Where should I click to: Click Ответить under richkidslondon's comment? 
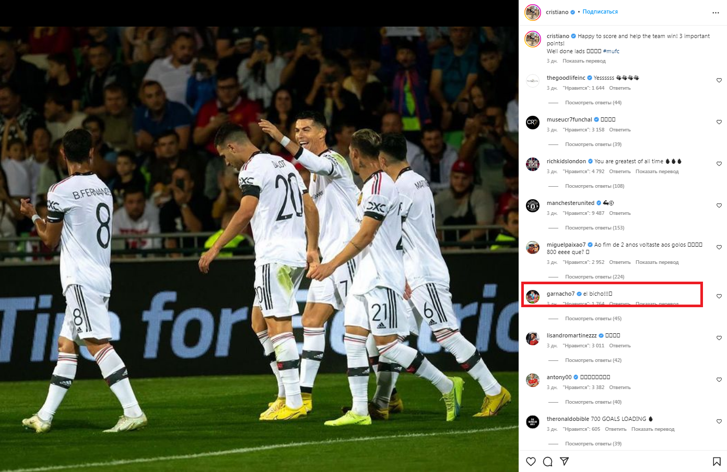(620, 172)
